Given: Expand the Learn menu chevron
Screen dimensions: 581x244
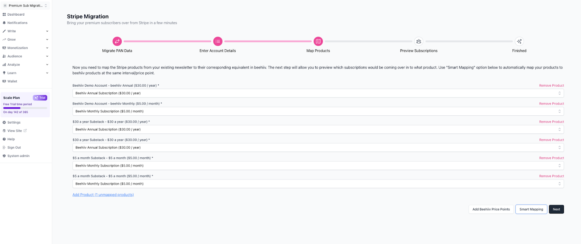Looking at the screenshot, I should (47, 73).
